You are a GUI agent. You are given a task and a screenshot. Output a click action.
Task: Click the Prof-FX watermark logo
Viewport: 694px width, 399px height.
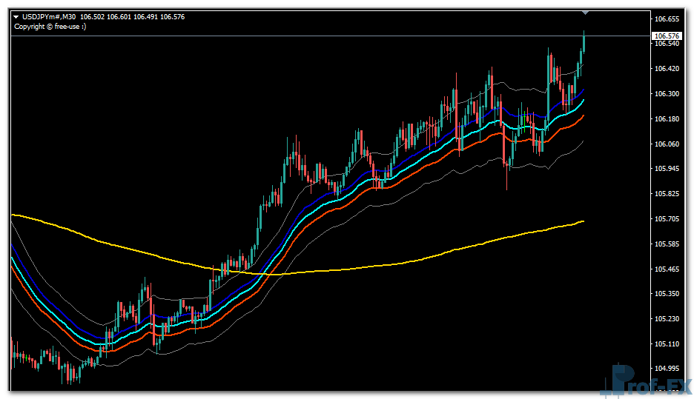647,381
